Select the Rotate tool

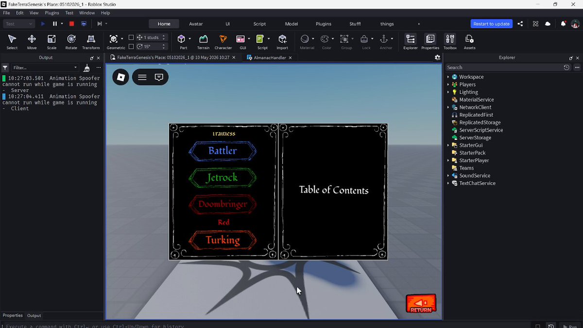tap(71, 42)
